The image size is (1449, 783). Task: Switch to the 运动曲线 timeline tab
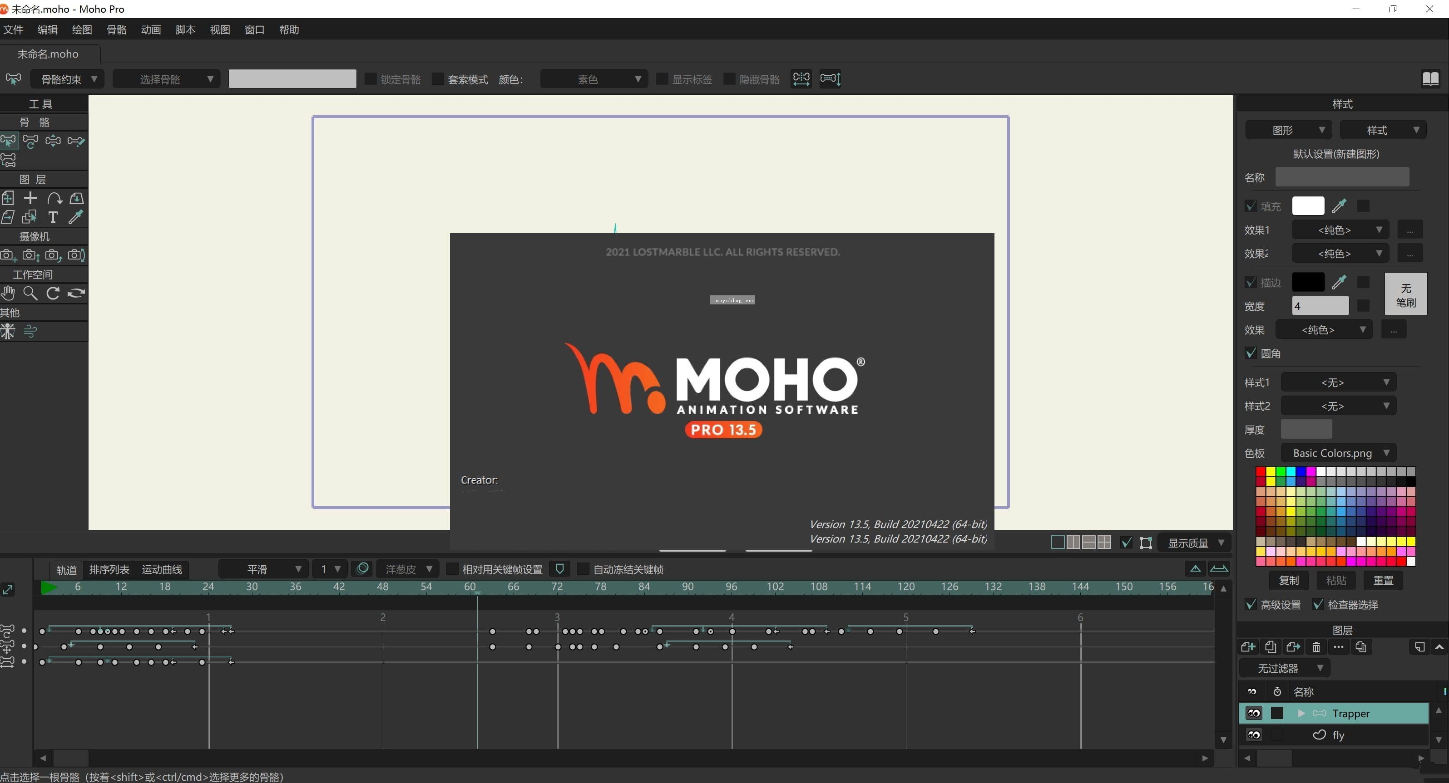(162, 569)
